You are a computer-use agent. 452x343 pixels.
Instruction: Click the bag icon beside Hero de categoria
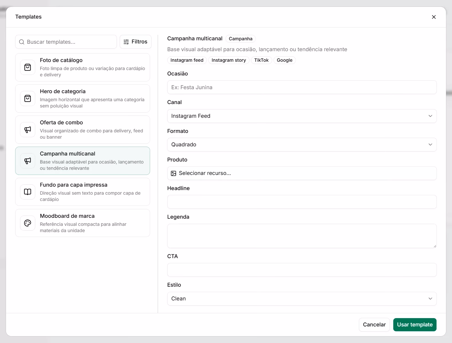(x=27, y=99)
